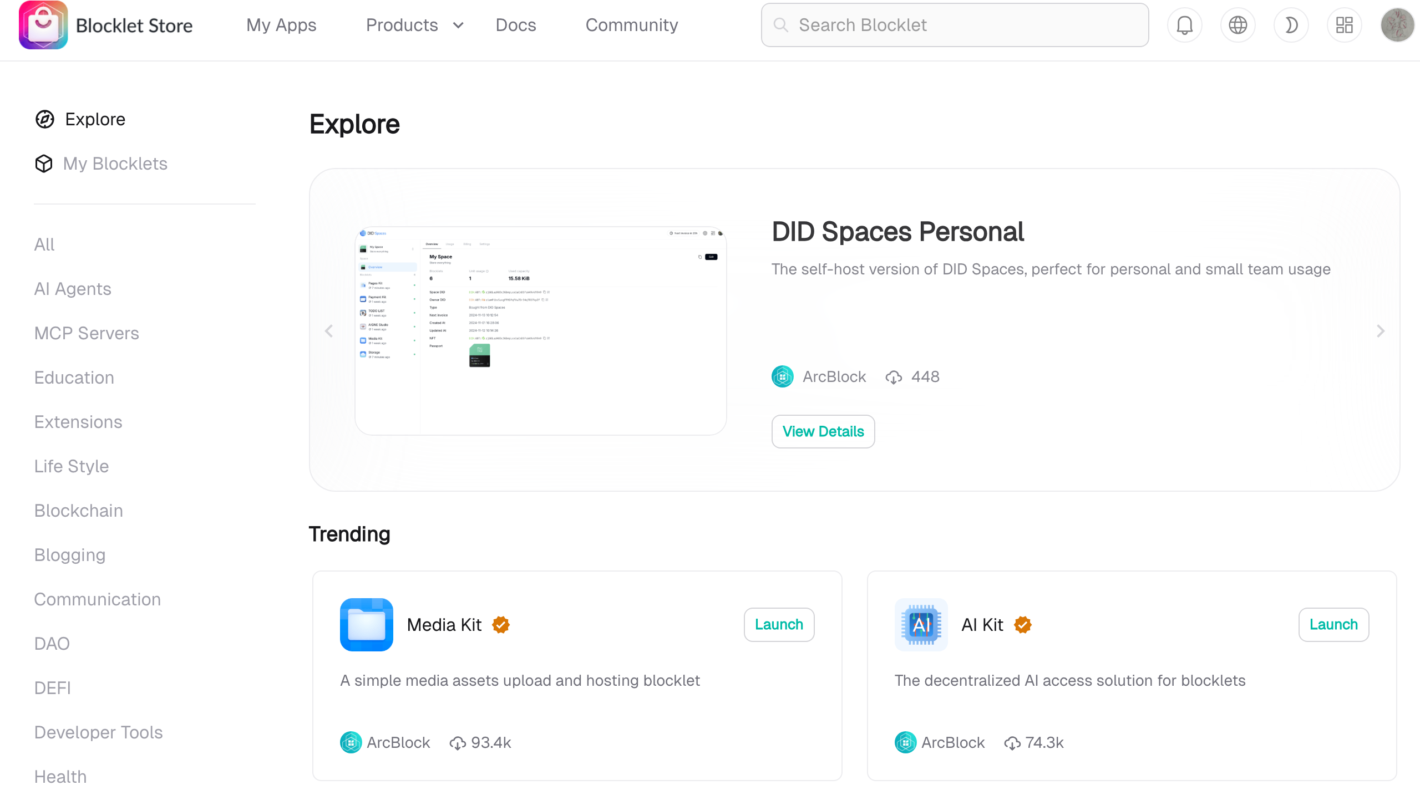The height and width of the screenshot is (785, 1420).
Task: Click ArcBlock logo under DID Spaces Personal
Action: 782,376
